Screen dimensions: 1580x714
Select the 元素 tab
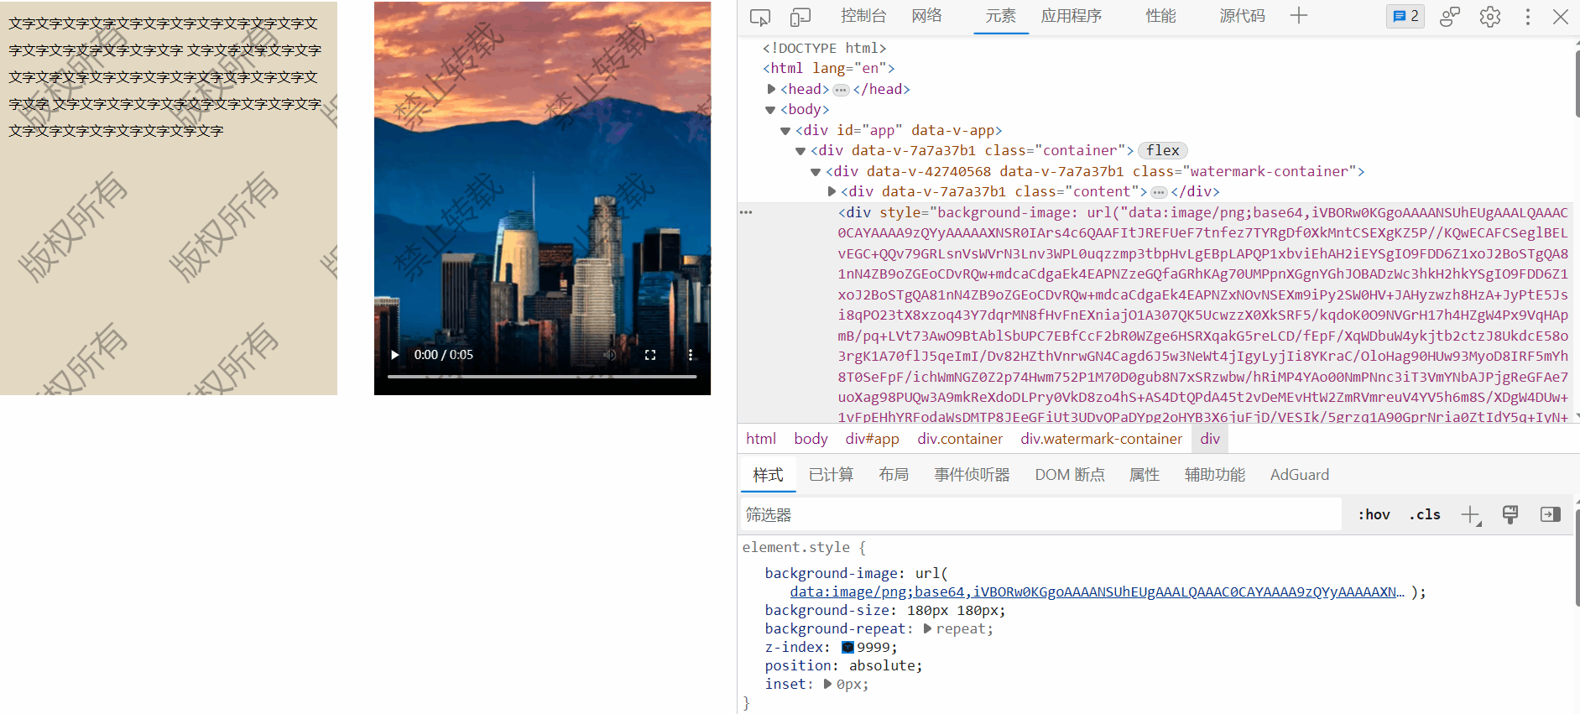point(1000,16)
